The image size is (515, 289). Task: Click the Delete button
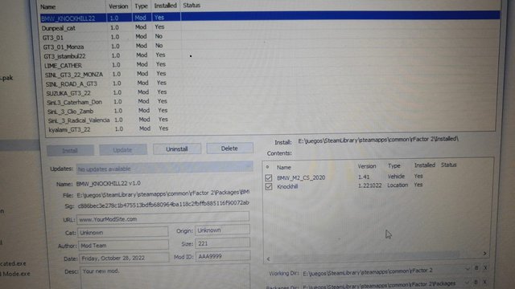coord(229,149)
